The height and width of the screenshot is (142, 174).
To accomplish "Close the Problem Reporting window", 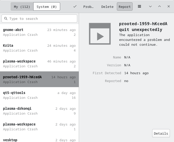I will 169,7.
